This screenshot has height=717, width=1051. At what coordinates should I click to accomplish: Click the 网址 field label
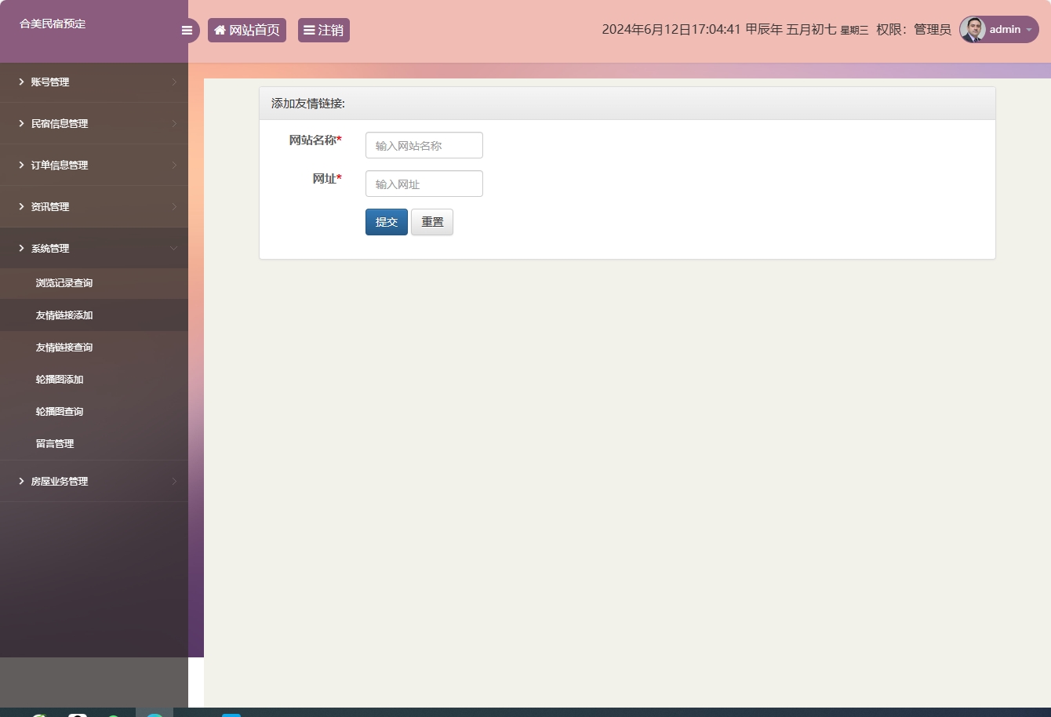coord(327,179)
